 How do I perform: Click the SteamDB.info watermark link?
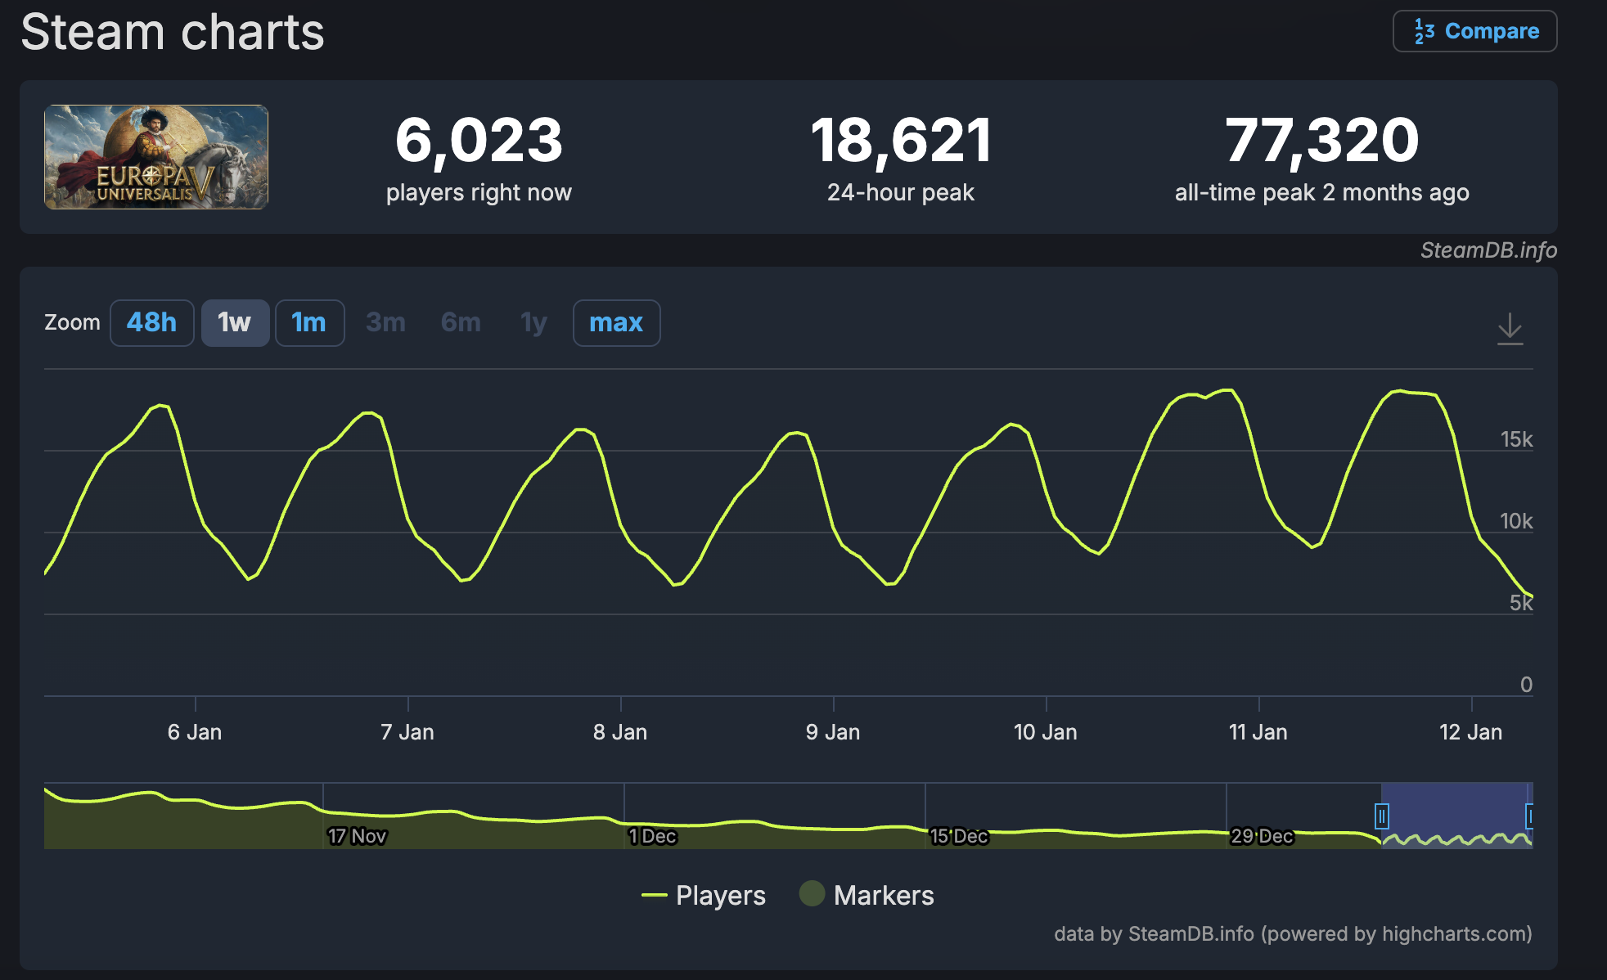1488,250
